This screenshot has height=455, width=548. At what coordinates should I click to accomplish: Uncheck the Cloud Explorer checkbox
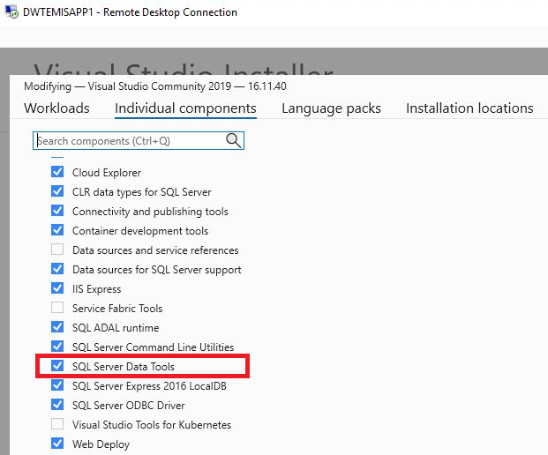pos(57,172)
